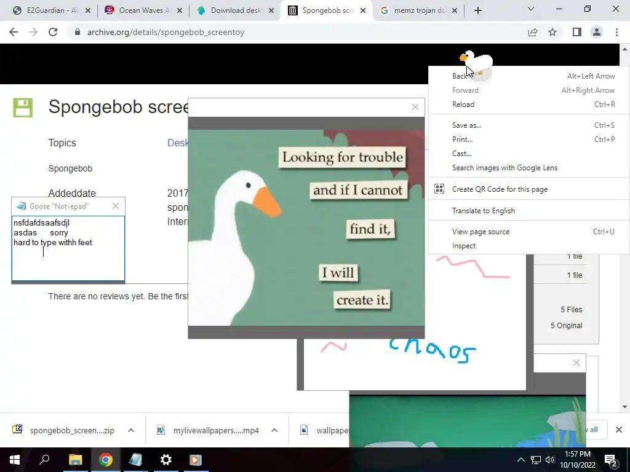Expand options for spongebob_screen zip download

(x=131, y=430)
